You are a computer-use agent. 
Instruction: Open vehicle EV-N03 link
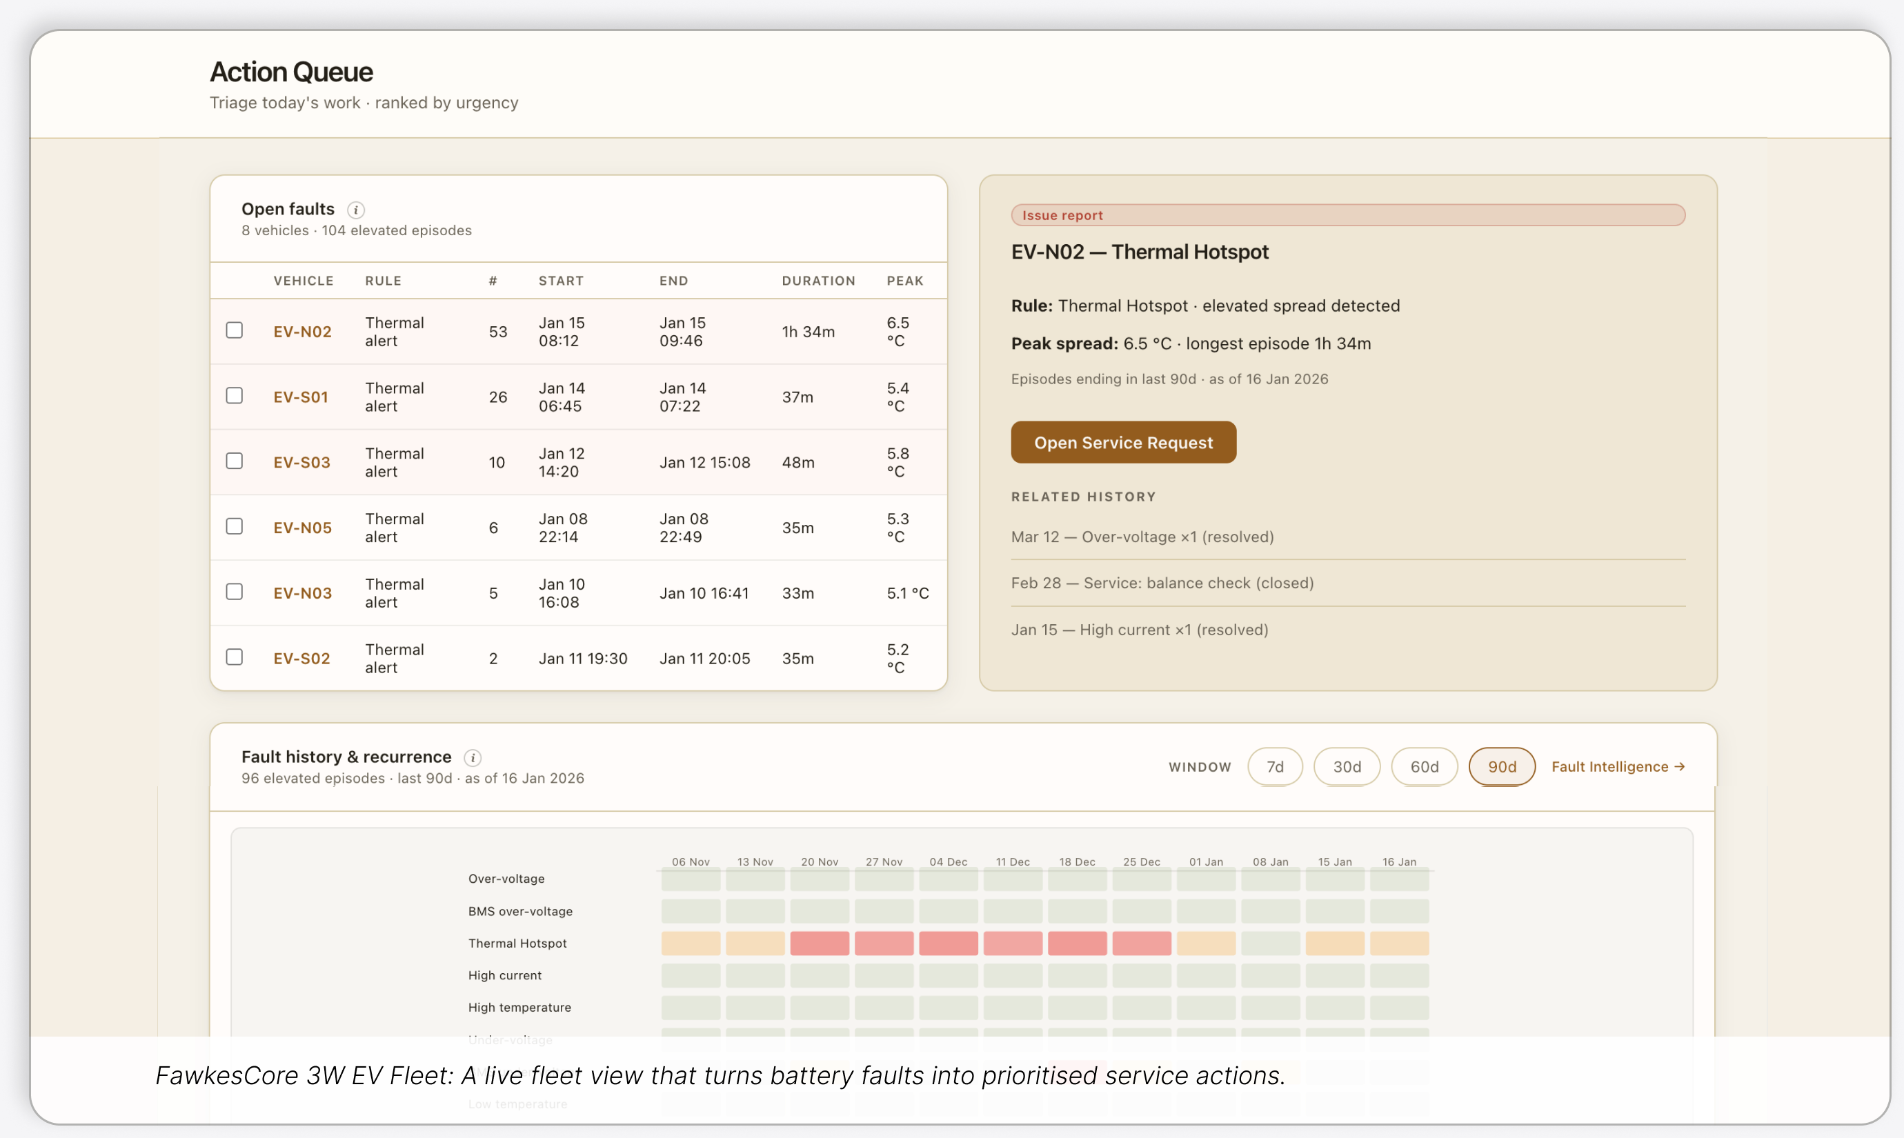point(303,592)
